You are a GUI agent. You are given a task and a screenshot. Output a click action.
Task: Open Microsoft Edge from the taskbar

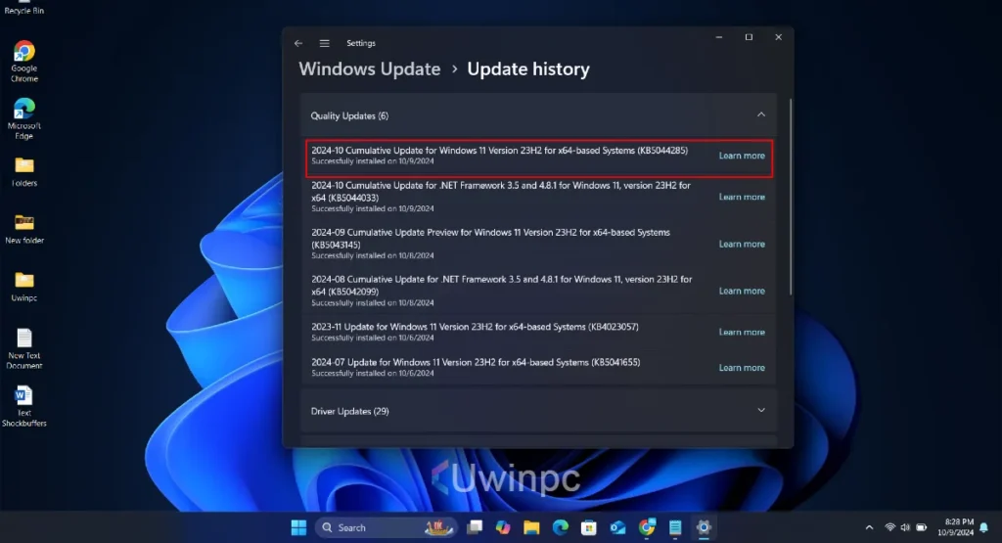(x=561, y=527)
